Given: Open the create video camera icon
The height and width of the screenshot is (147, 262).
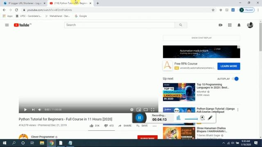Looking at the screenshot, I should pyautogui.click(x=221, y=25).
